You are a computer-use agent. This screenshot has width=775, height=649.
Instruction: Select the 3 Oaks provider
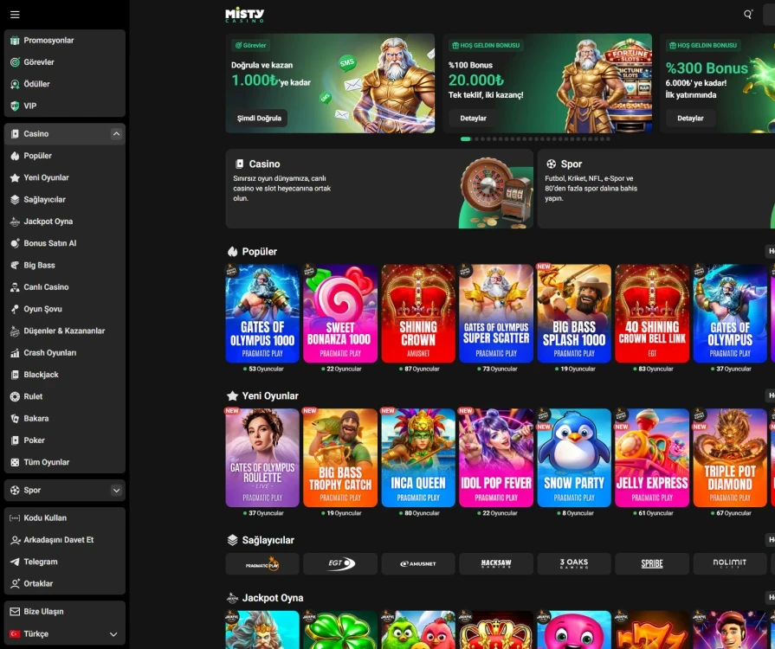574,563
